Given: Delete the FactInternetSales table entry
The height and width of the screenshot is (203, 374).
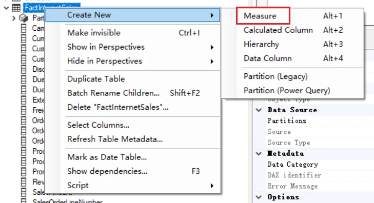Looking at the screenshot, I should pyautogui.click(x=132, y=107).
